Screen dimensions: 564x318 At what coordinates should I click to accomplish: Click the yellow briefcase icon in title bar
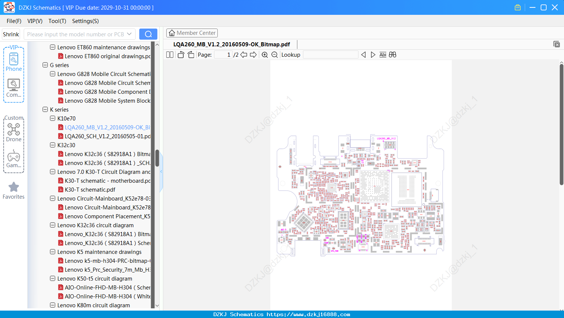(x=518, y=7)
